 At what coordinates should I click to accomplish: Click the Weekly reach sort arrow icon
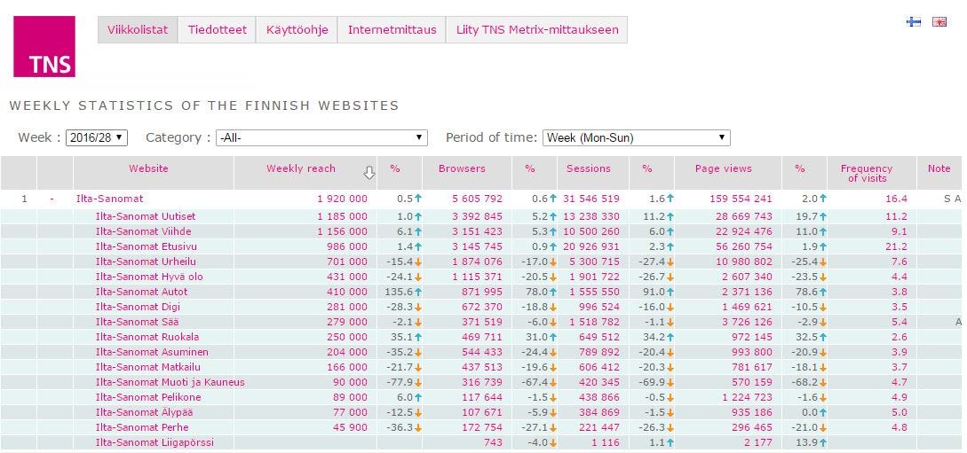click(369, 173)
